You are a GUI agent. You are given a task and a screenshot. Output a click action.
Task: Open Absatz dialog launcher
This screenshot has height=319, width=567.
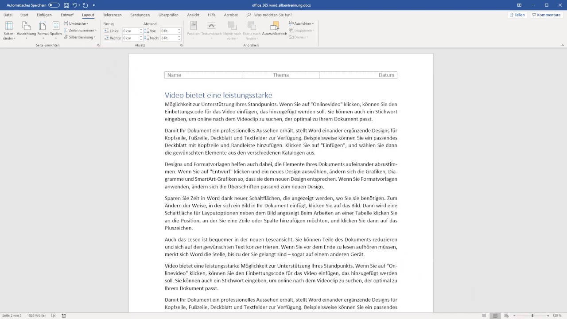[181, 45]
